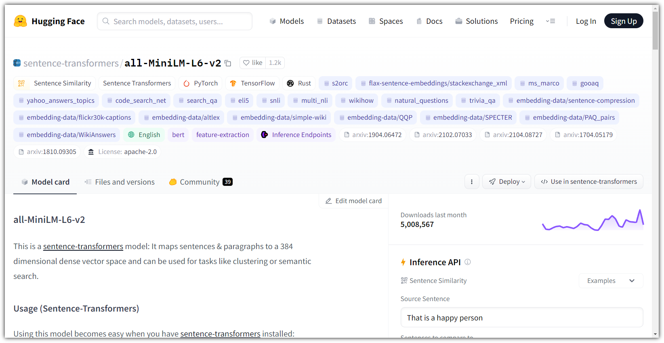Screen dimensions: 664x343
Task: Open the Examples dropdown
Action: coord(611,281)
